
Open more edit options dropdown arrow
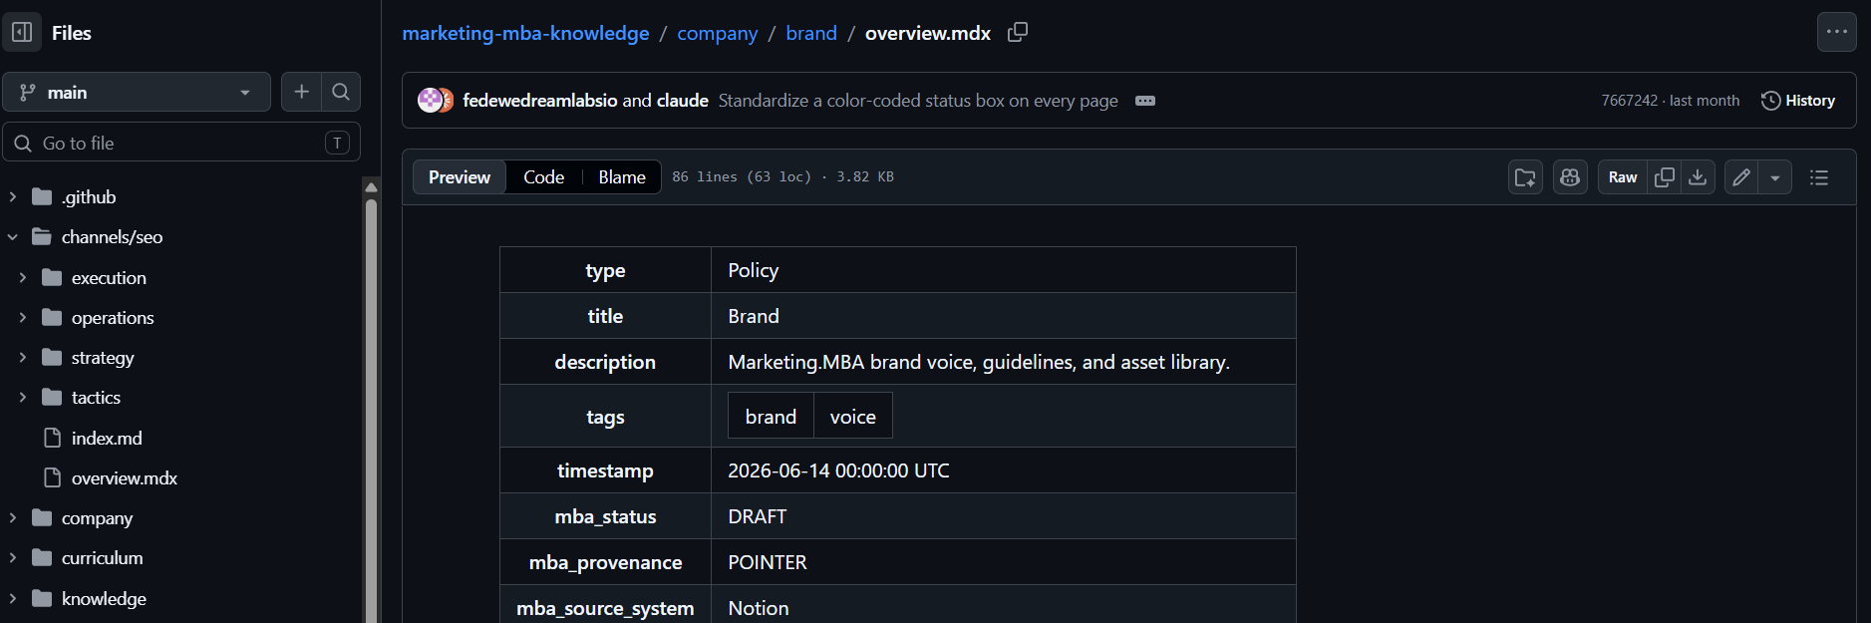coord(1775,177)
